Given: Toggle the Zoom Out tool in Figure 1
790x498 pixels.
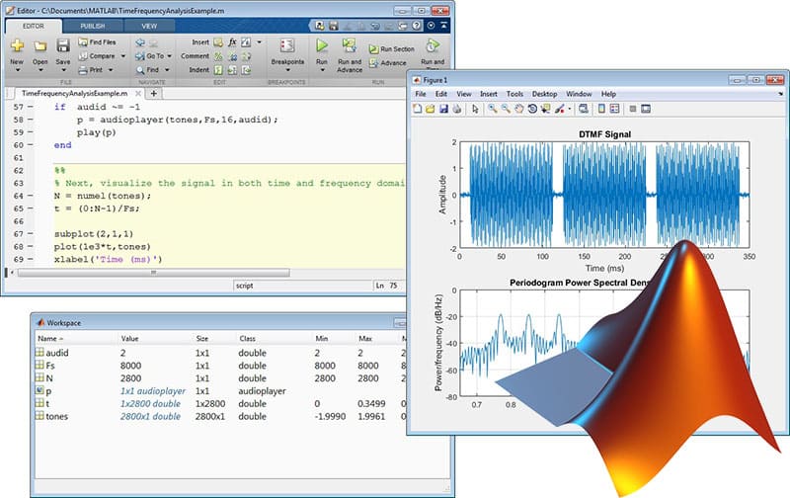Looking at the screenshot, I should 506,109.
